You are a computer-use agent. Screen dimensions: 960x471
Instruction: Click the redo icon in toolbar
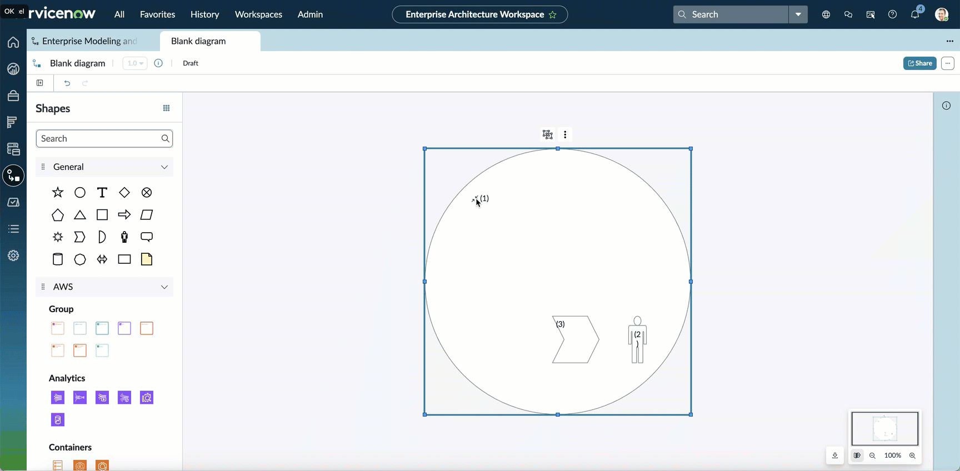[x=85, y=83]
